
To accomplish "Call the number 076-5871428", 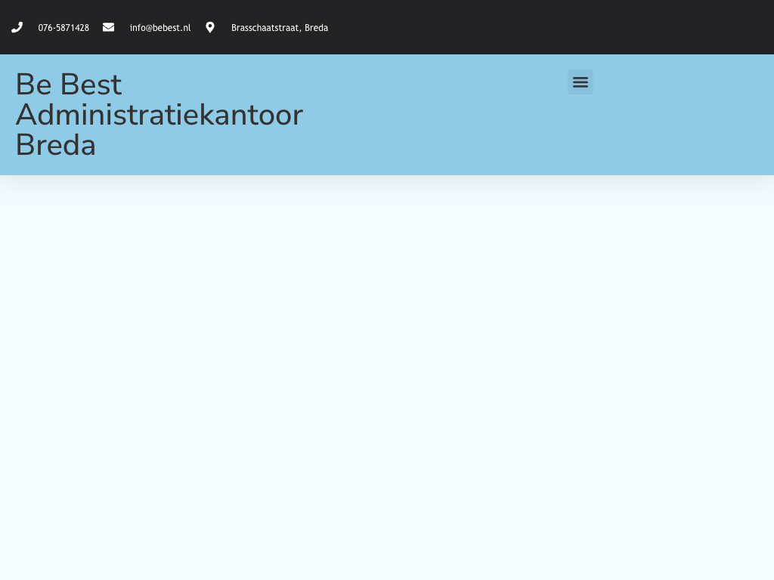I will [x=63, y=28].
